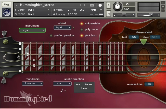Open the roundrobin 3 random dropdown

(32, 84)
